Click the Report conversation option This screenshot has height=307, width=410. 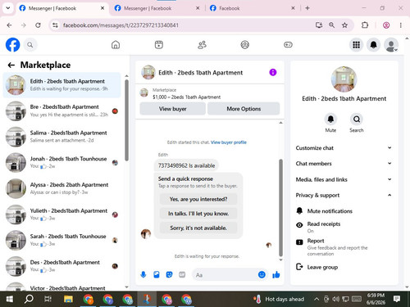[344, 247]
